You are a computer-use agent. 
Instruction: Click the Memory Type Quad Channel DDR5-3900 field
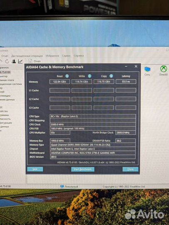coord(93,145)
